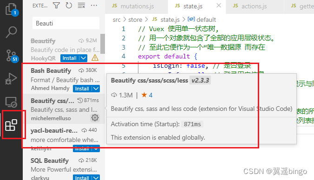Open install dropdown for SQL Beautify

[96, 178]
